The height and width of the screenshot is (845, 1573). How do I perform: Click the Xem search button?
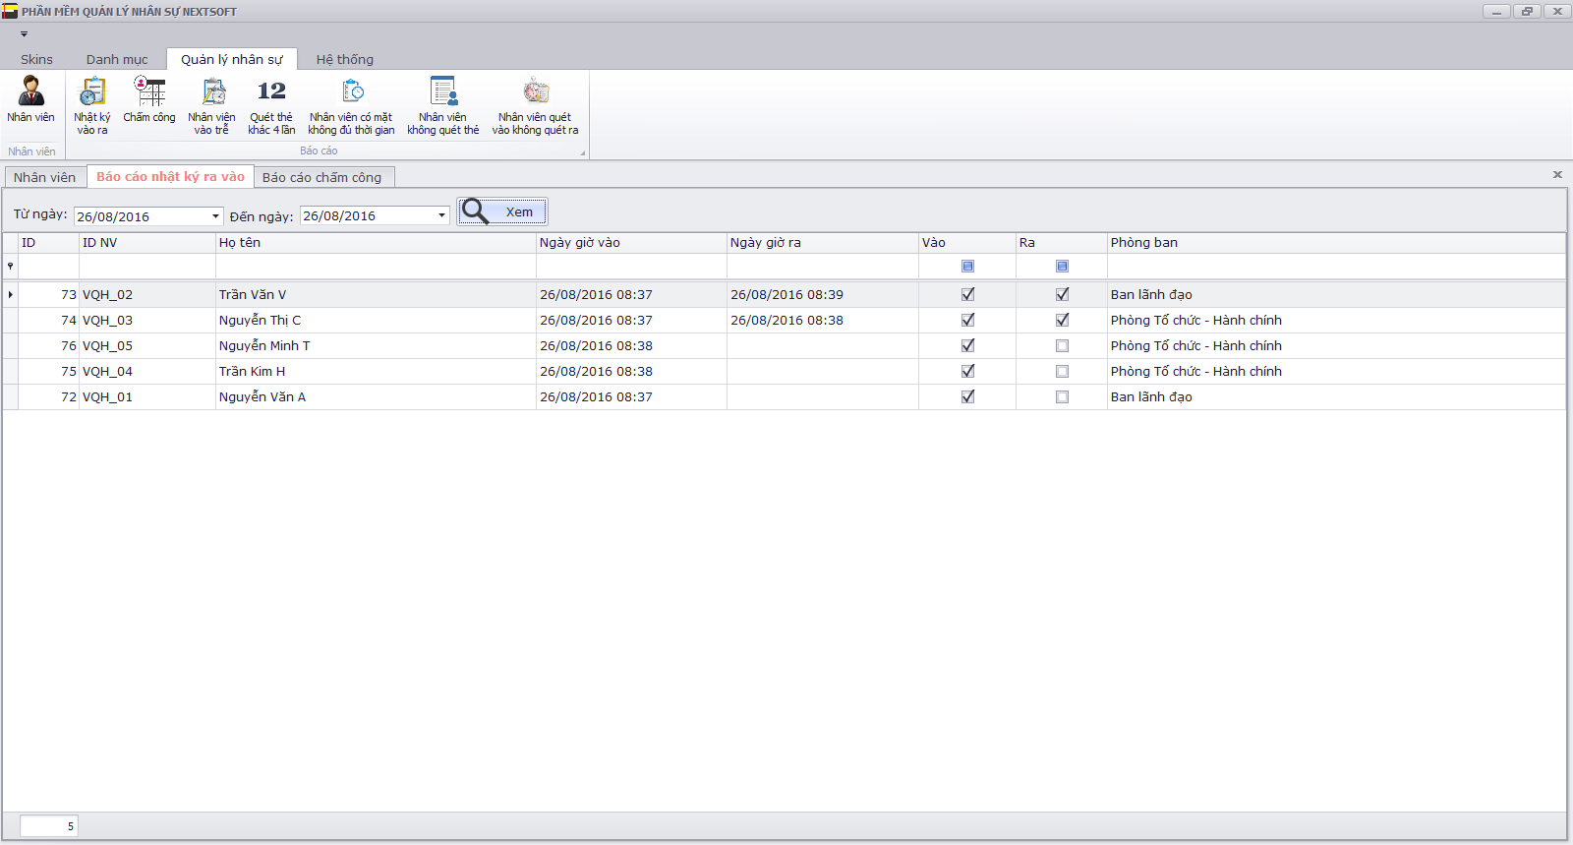[502, 211]
